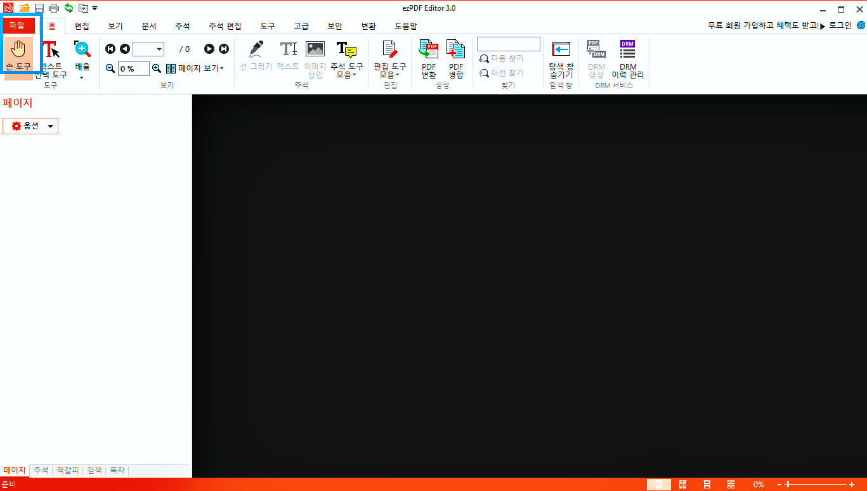Viewport: 867px width, 491px height.
Task: Select single page view in status bar
Action: point(659,485)
